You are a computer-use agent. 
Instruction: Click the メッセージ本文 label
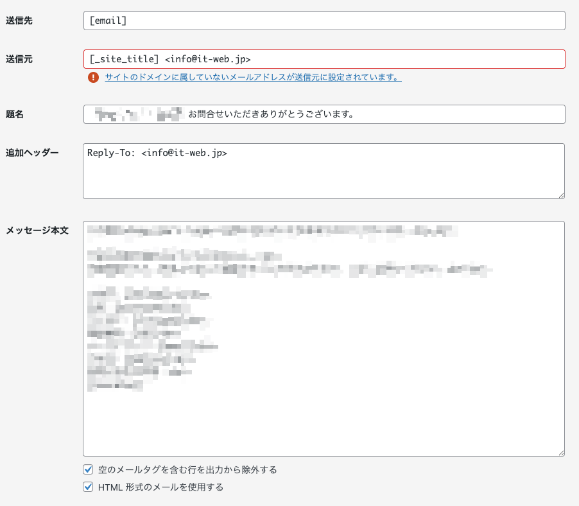tap(37, 231)
